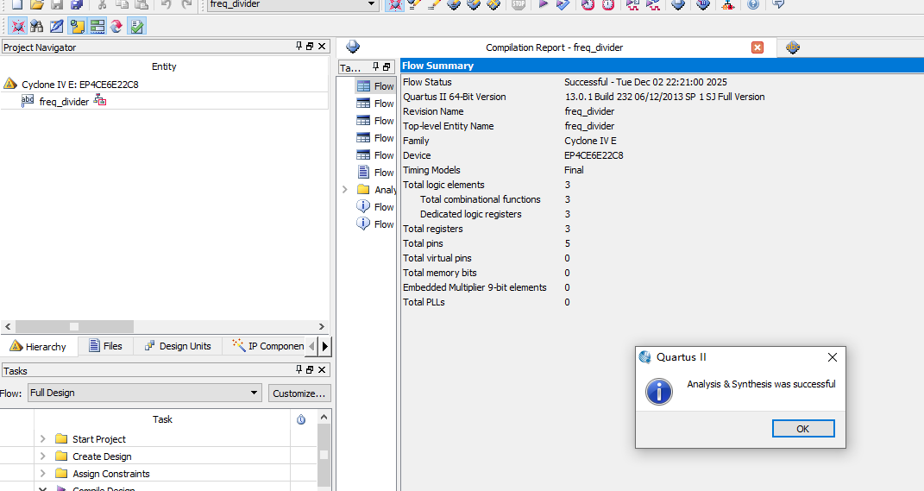Float the report table of contents panel
Viewport: 924px width, 491px height.
coord(387,66)
